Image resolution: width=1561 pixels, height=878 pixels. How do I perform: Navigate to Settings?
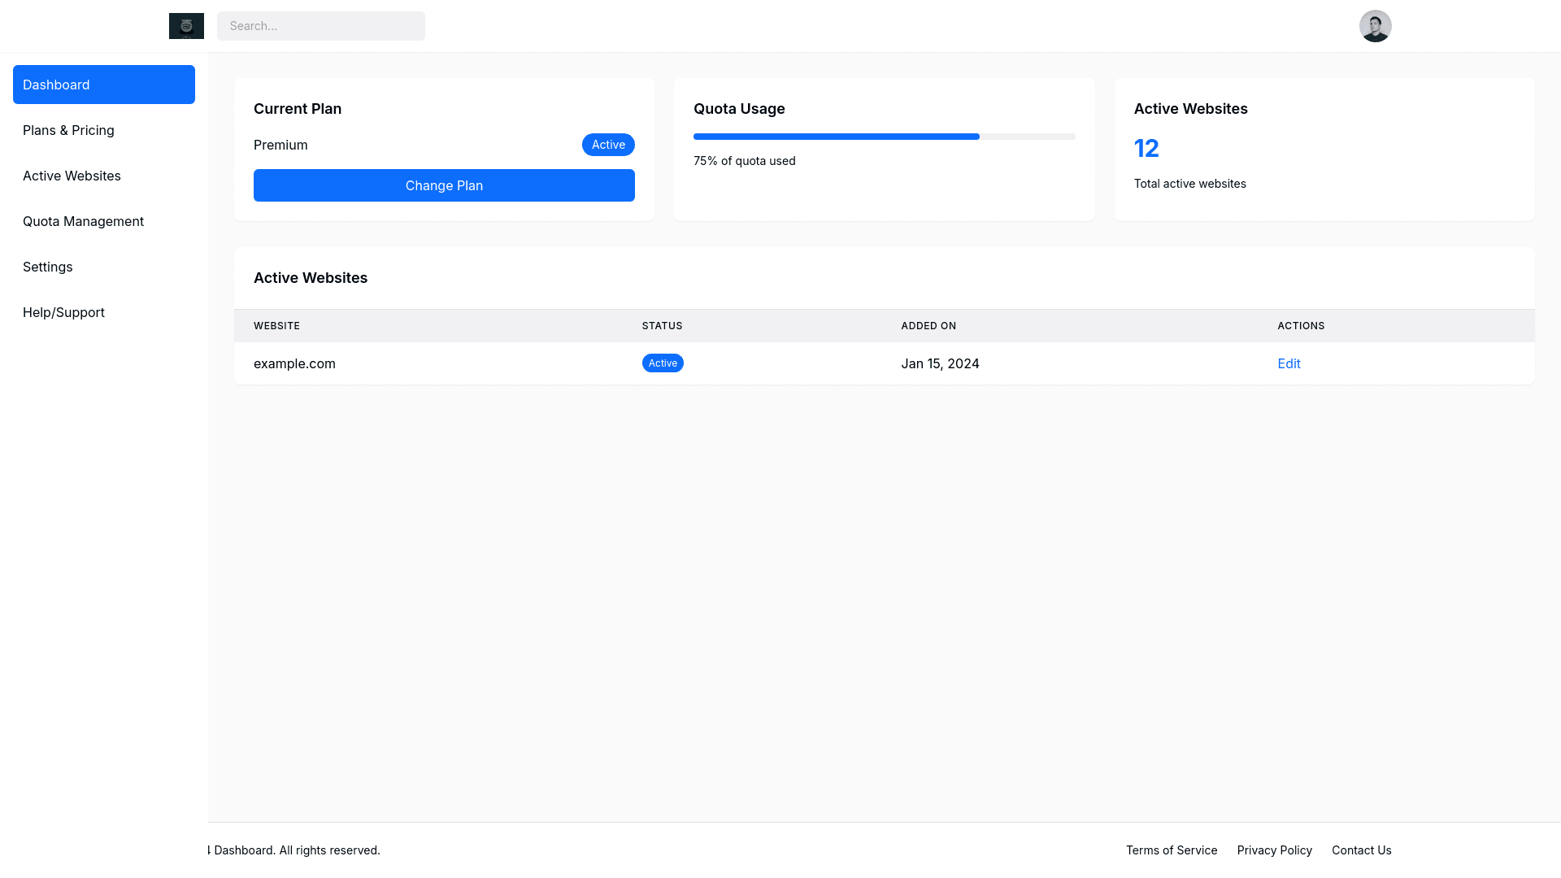pos(47,267)
